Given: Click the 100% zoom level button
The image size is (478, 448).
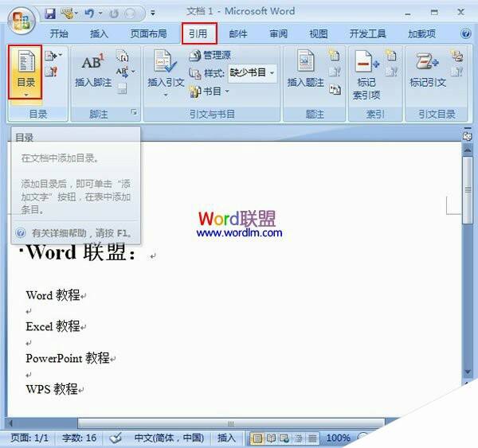Looking at the screenshot, I should (338, 438).
